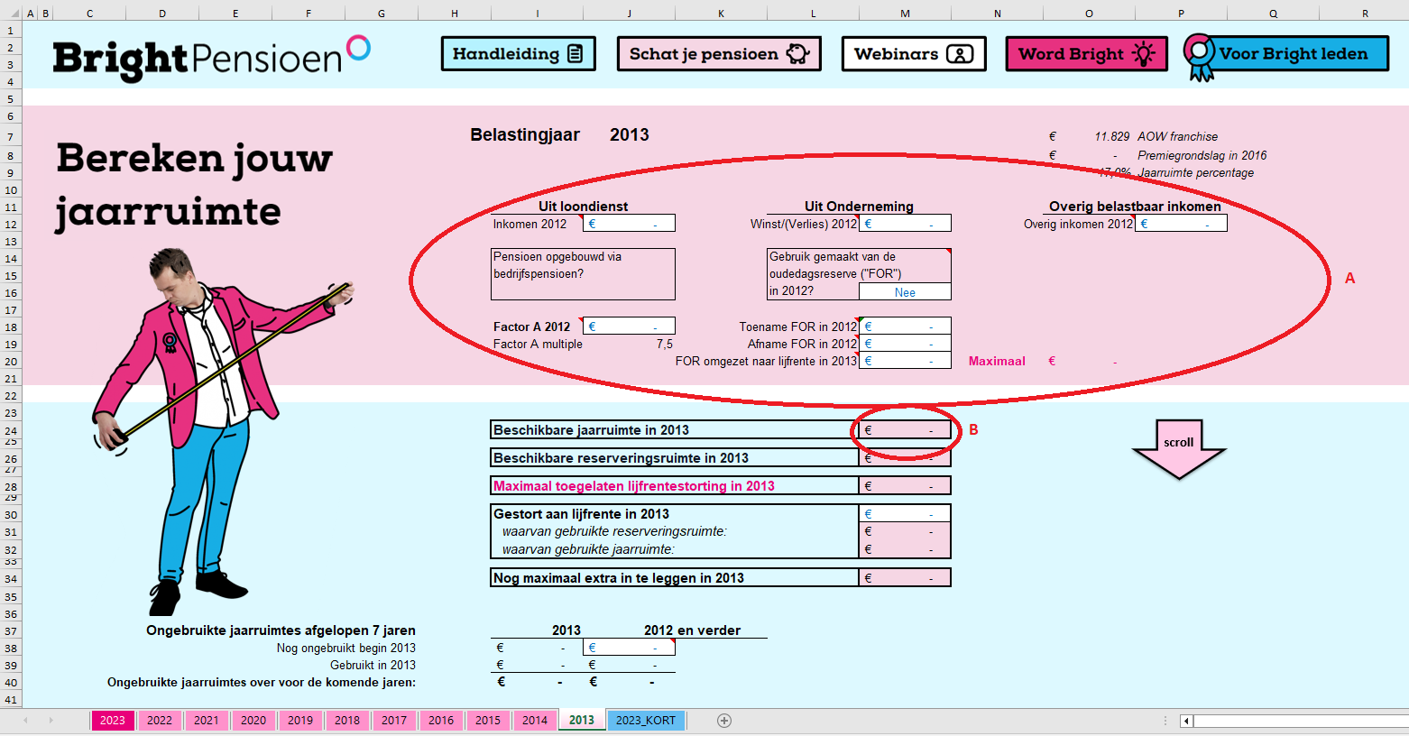Select column K header
The width and height of the screenshot is (1409, 736).
pyautogui.click(x=721, y=14)
